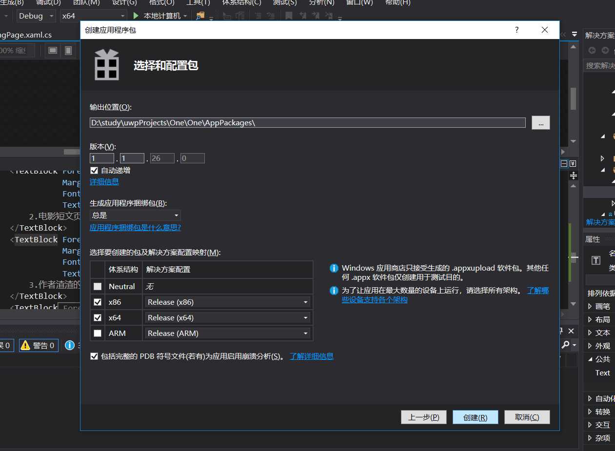
Task: Click the vertical split view icon in designer
Action: pos(68,50)
